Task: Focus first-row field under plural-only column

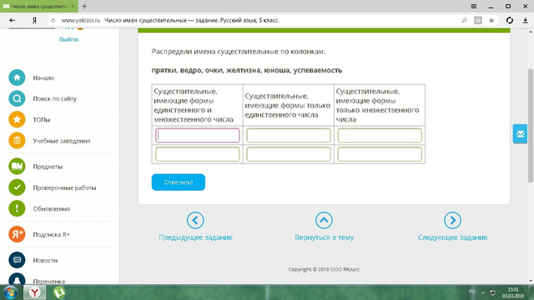Action: tap(380, 135)
